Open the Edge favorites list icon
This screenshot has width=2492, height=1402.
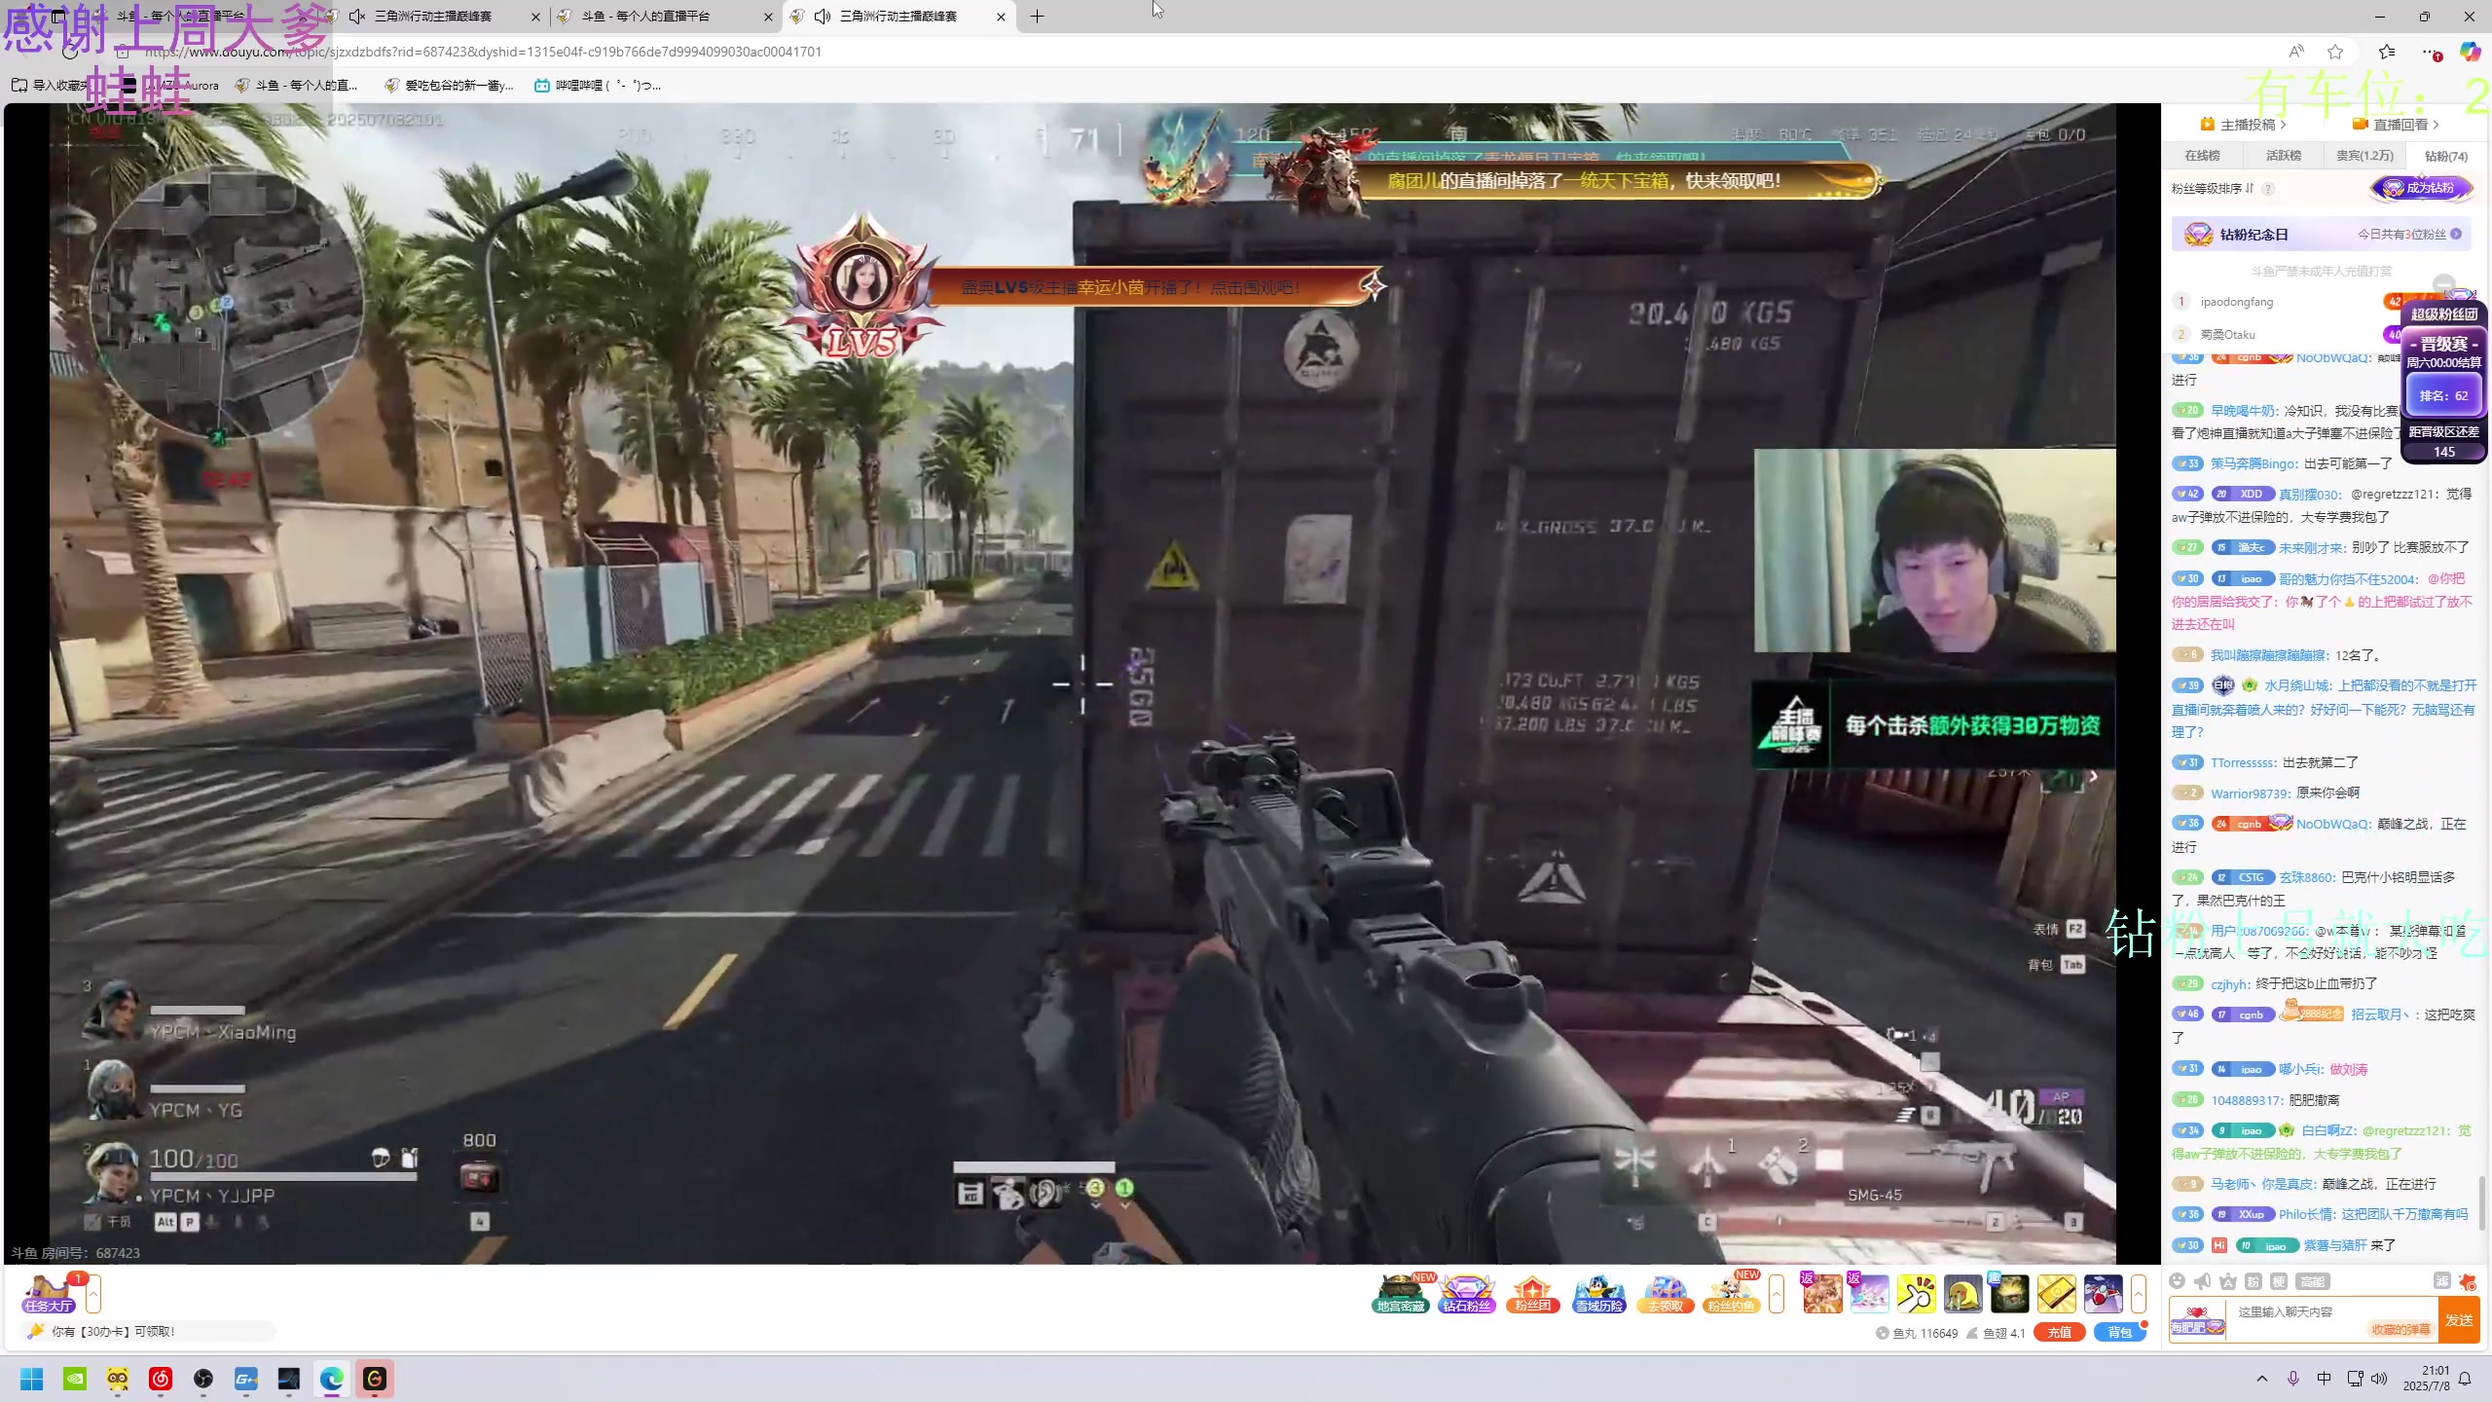(2387, 52)
